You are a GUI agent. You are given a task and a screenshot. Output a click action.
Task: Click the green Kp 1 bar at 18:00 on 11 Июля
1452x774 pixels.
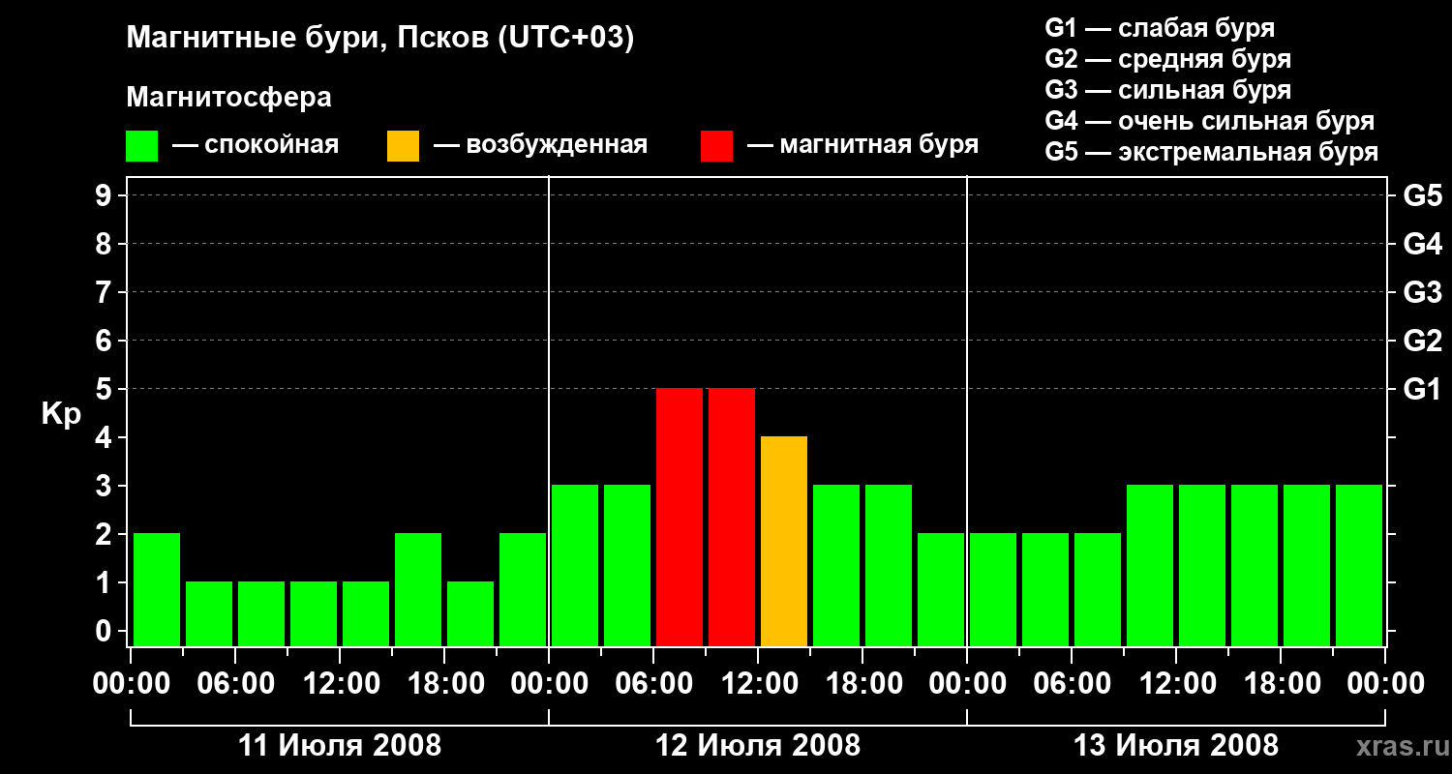pos(470,614)
